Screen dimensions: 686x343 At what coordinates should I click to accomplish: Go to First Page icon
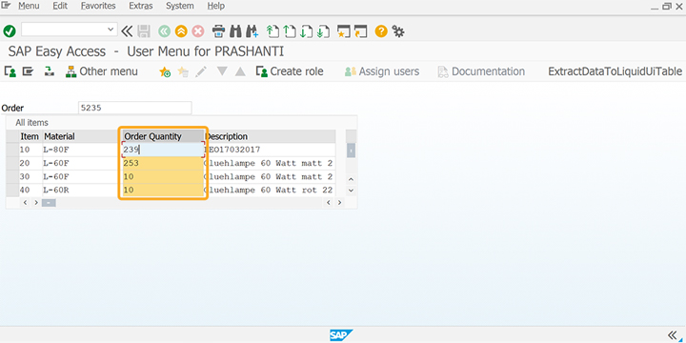pyautogui.click(x=273, y=31)
